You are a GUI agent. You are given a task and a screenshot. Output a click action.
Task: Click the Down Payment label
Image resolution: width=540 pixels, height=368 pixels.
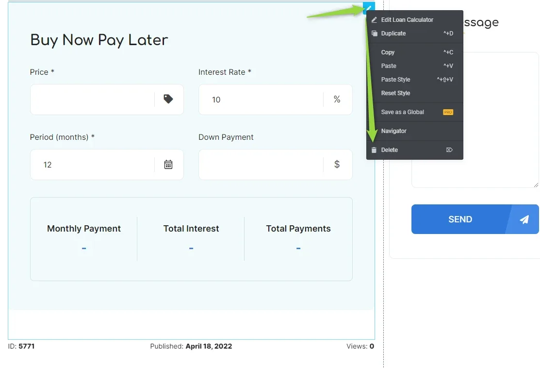pos(226,137)
